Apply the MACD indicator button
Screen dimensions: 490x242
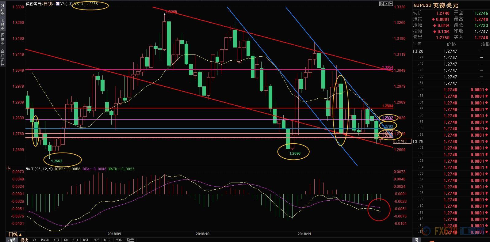pyautogui.click(x=45, y=240)
